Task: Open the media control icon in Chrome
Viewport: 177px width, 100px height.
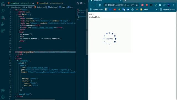Action: (x=165, y=5)
